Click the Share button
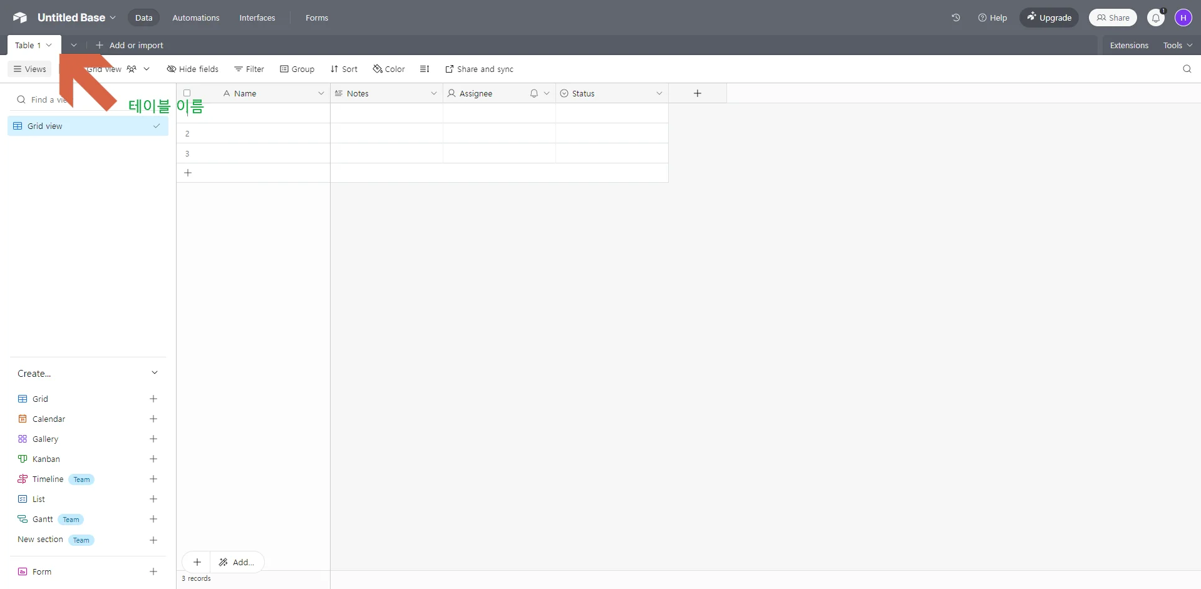 click(x=1113, y=18)
